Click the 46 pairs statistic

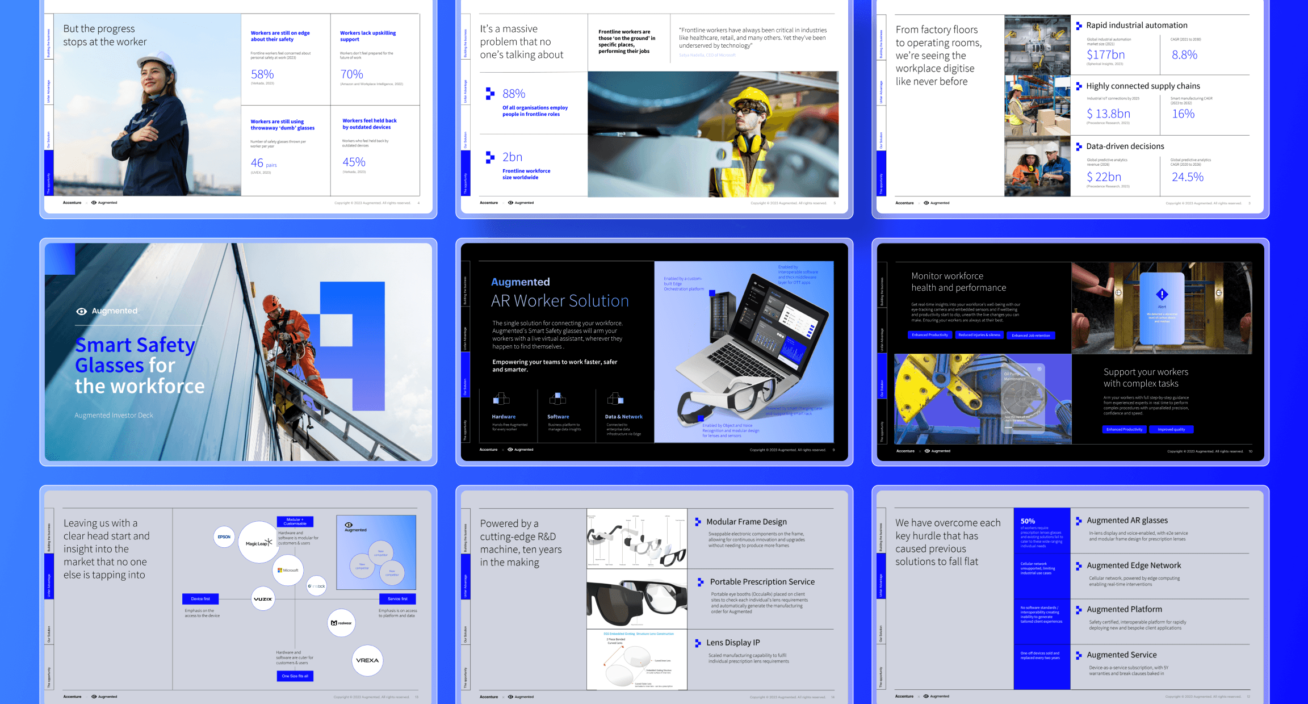pos(263,163)
